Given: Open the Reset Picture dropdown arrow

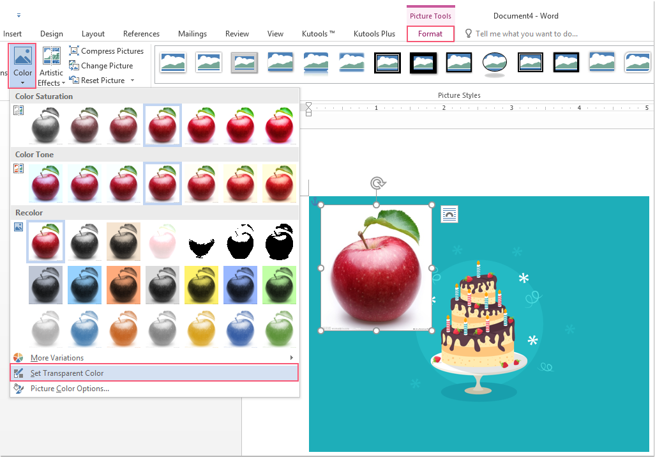Looking at the screenshot, I should tap(132, 80).
